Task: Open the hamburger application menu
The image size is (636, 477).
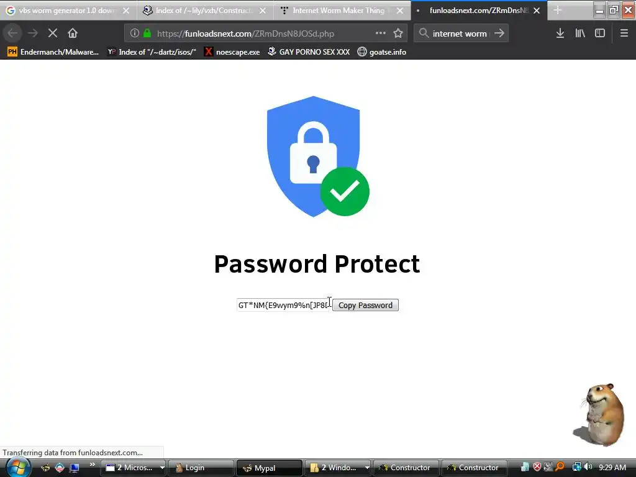Action: (624, 34)
